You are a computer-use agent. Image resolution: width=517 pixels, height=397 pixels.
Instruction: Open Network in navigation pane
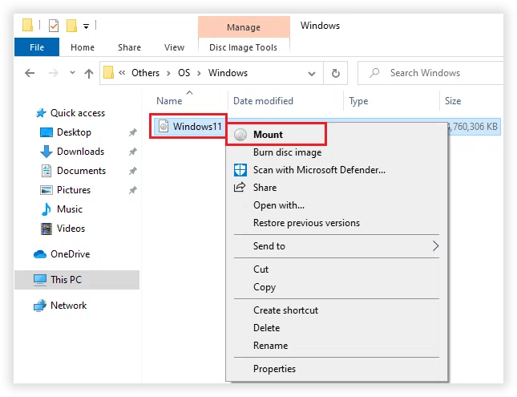coord(68,306)
